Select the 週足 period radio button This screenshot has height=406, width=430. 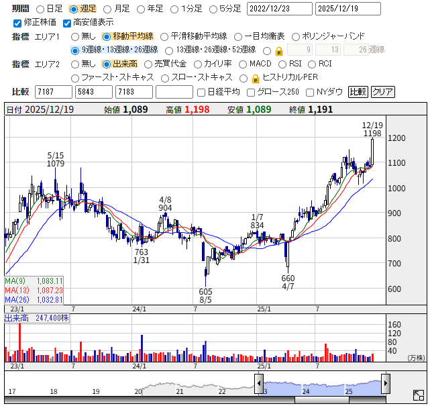click(x=74, y=9)
